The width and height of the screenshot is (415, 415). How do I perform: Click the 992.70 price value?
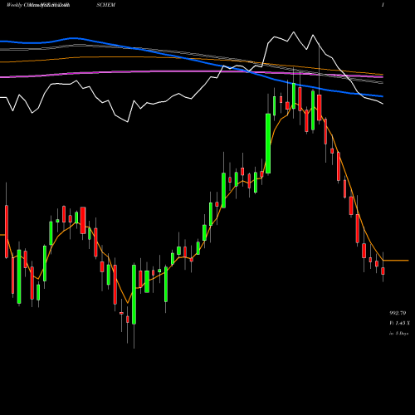pos(398,313)
